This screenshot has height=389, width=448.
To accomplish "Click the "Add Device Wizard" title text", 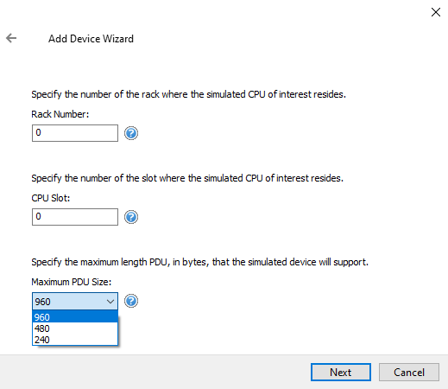I will 91,39.
